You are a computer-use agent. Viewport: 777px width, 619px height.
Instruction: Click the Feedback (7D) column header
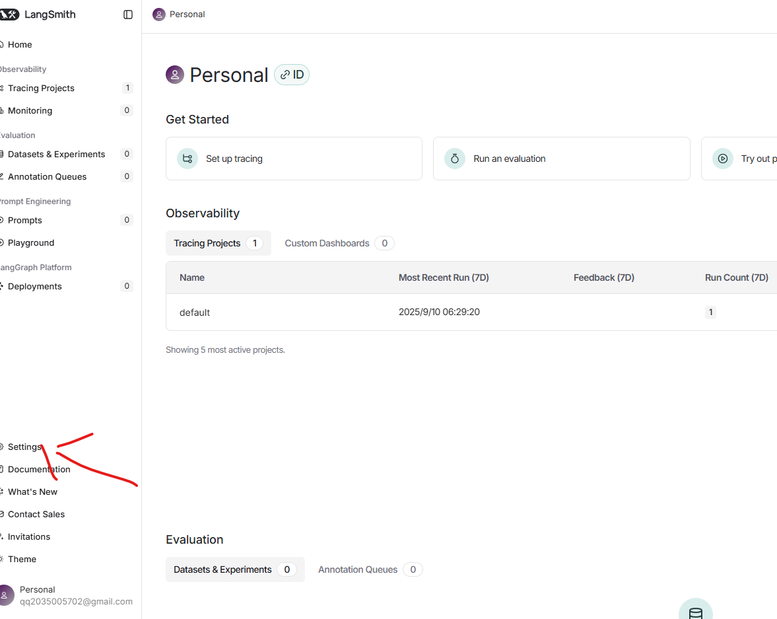603,277
